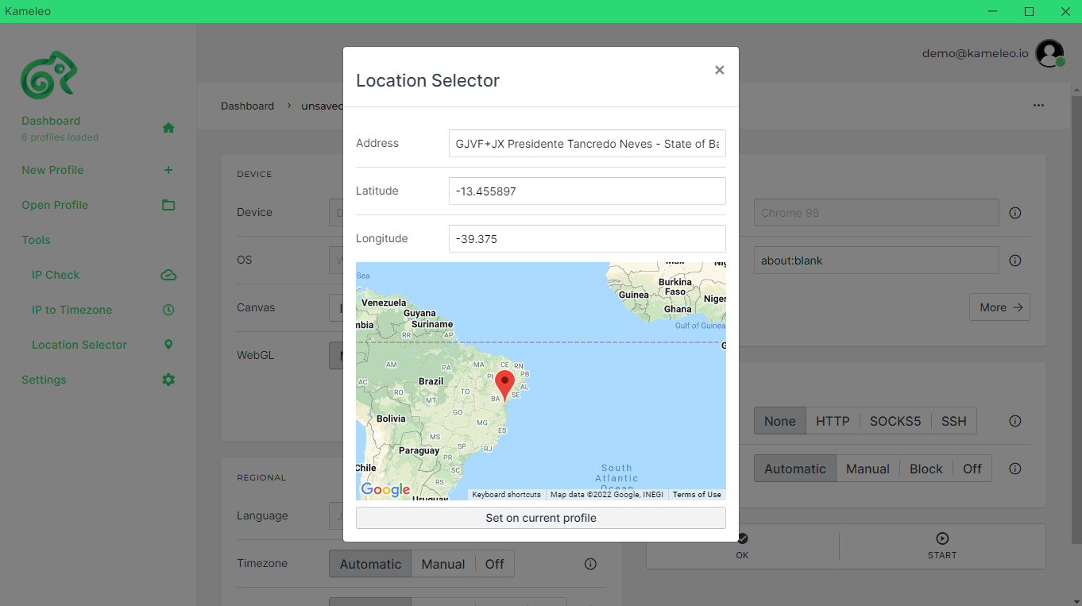Click the Open Profile folder icon

point(168,205)
